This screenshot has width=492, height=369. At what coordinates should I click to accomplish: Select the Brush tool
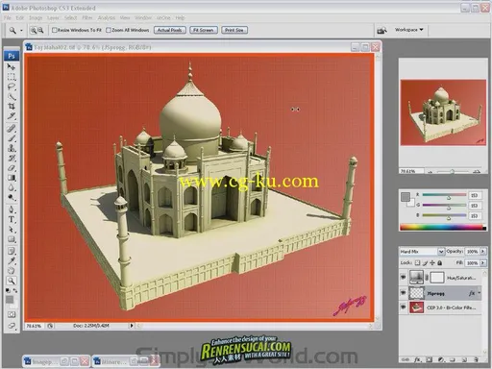(x=12, y=138)
